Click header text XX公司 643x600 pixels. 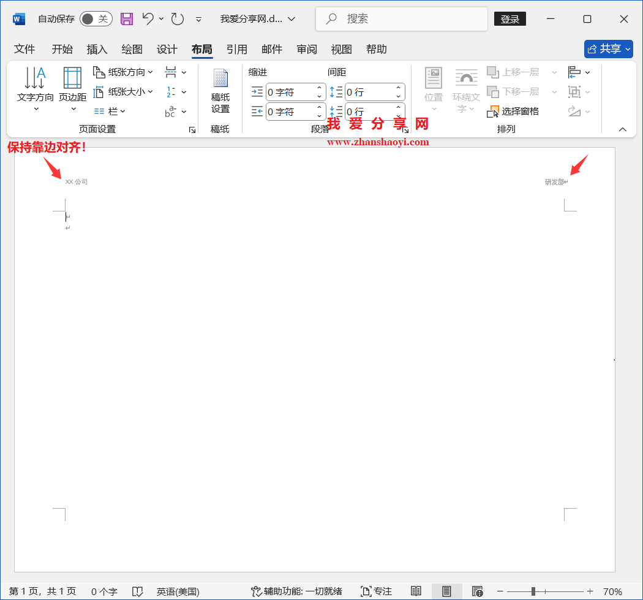click(77, 182)
